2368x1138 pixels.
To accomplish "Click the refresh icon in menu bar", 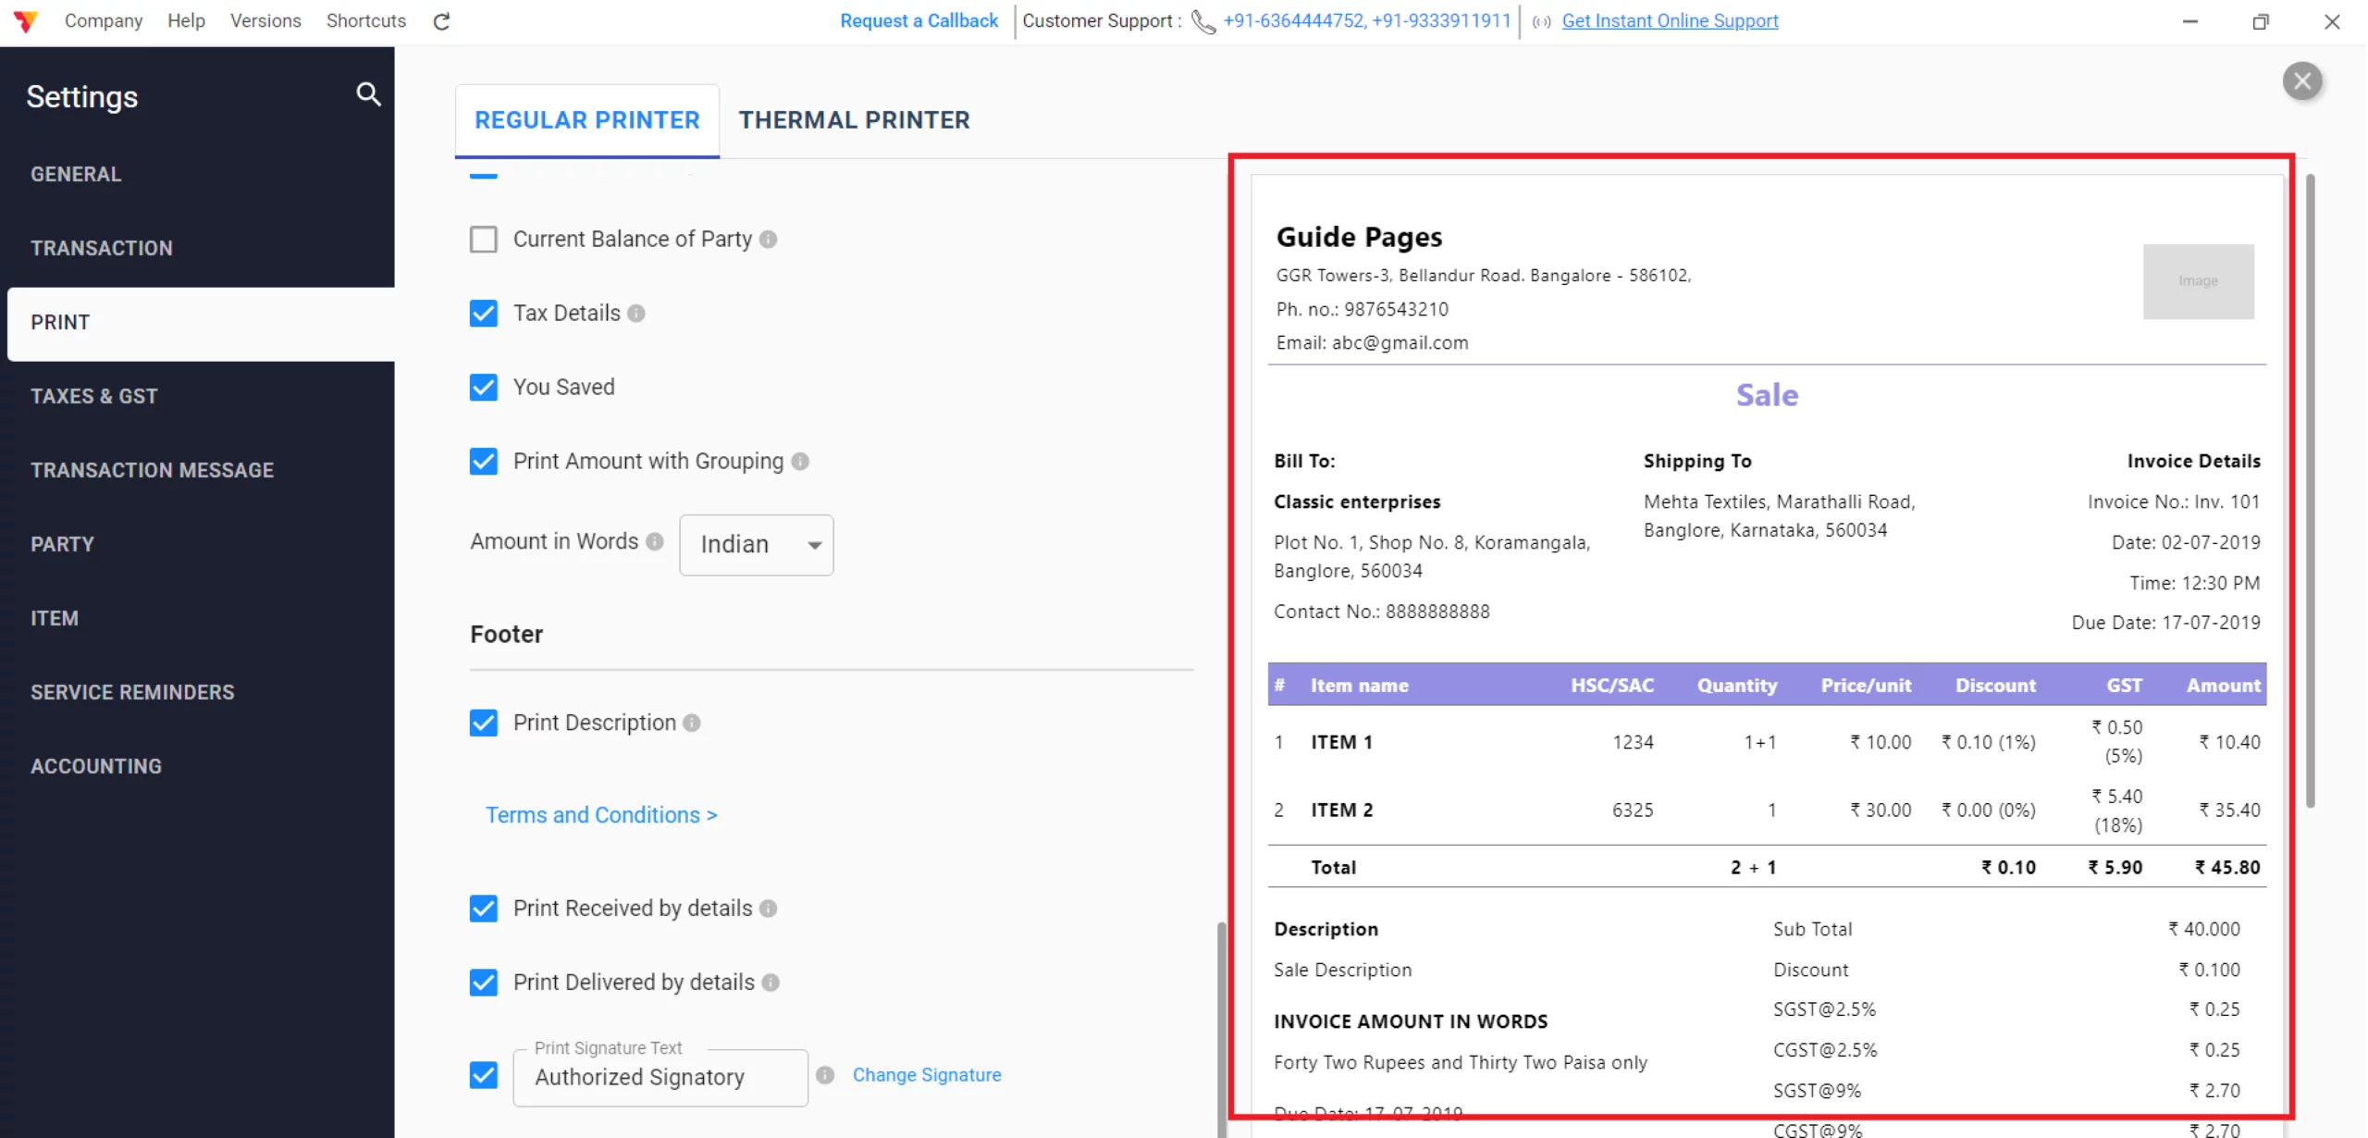I will point(441,21).
